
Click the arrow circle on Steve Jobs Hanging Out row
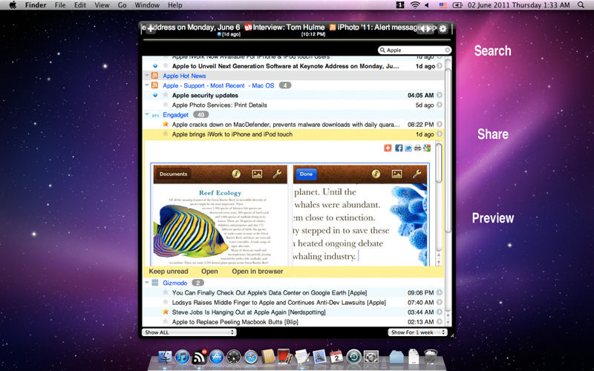click(x=440, y=312)
